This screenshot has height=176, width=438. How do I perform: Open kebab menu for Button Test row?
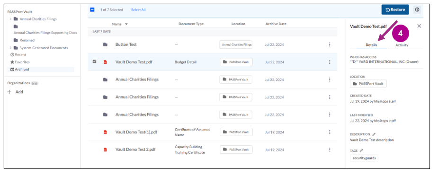(330, 44)
